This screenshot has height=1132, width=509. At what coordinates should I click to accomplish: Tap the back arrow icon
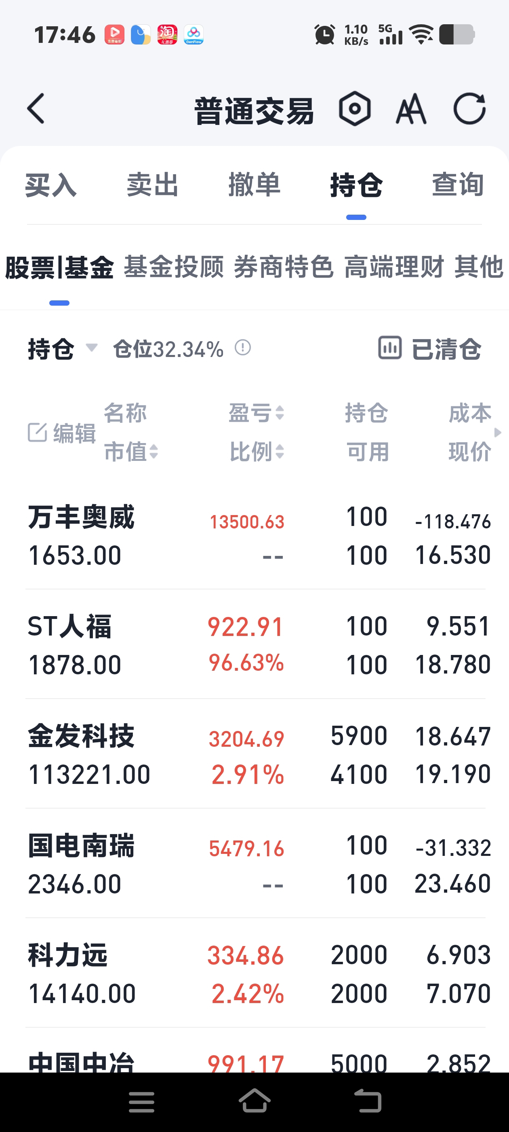pos(36,108)
